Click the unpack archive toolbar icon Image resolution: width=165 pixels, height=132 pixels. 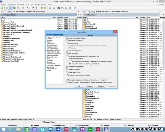(45, 8)
